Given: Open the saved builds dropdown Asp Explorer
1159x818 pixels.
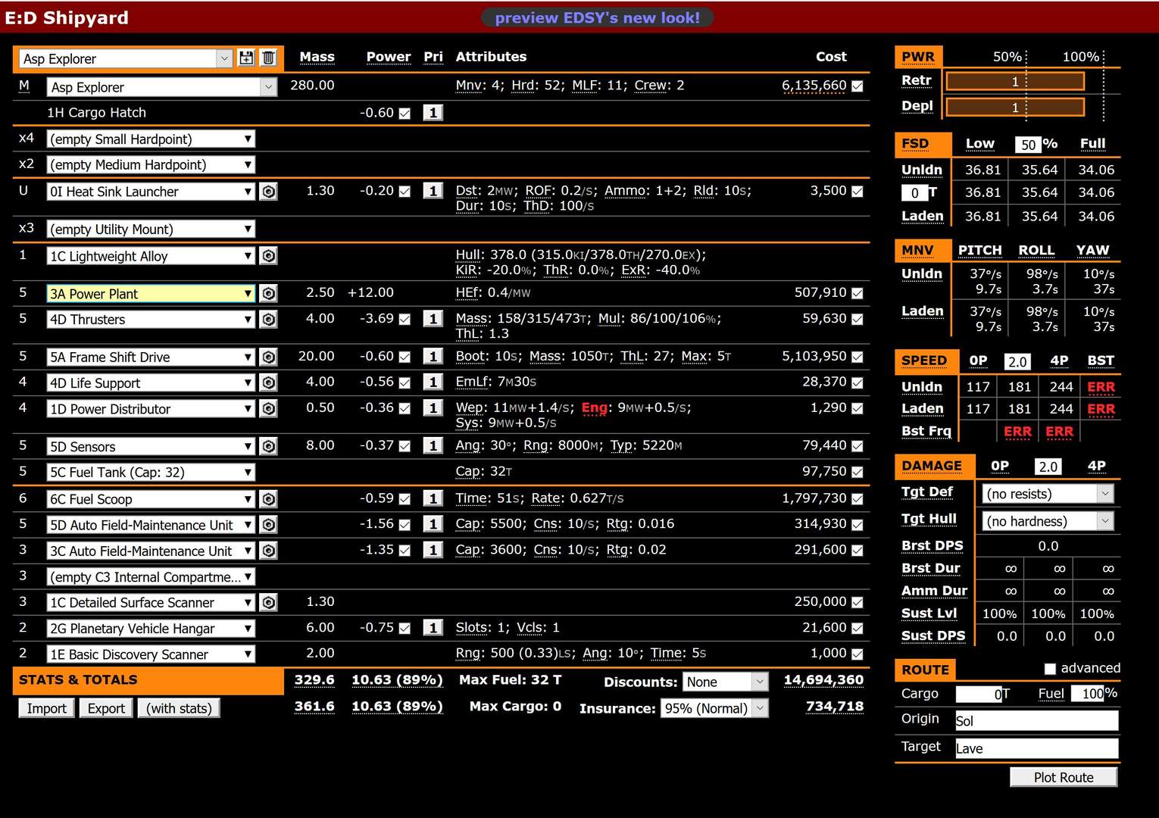Looking at the screenshot, I should point(125,58).
